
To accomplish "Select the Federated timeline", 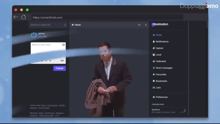I will [160, 61].
